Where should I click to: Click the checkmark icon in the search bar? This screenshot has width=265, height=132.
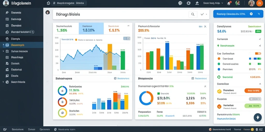[202, 14]
